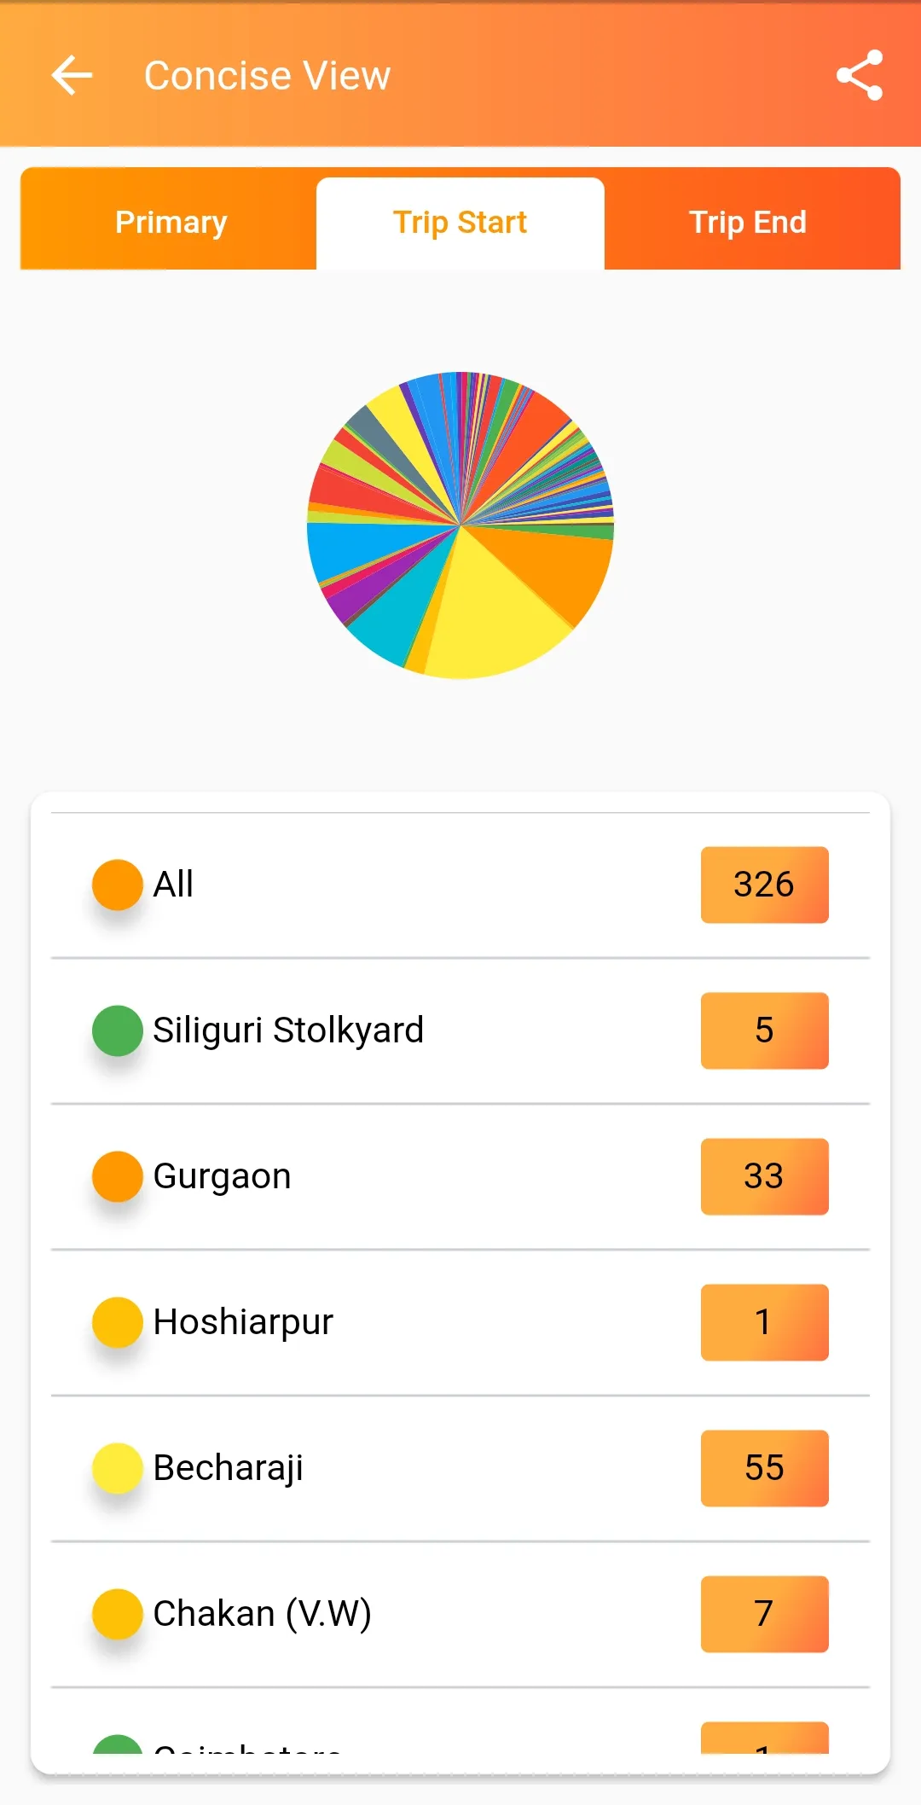Tap the 55 count badge for Becharaji
The image size is (921, 1805).
tap(765, 1468)
